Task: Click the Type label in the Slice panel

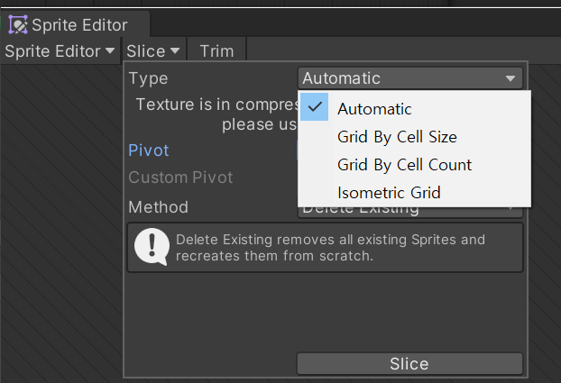Action: [148, 78]
